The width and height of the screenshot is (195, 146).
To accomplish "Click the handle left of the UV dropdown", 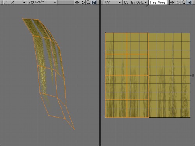I will pyautogui.click(x=102, y=2).
